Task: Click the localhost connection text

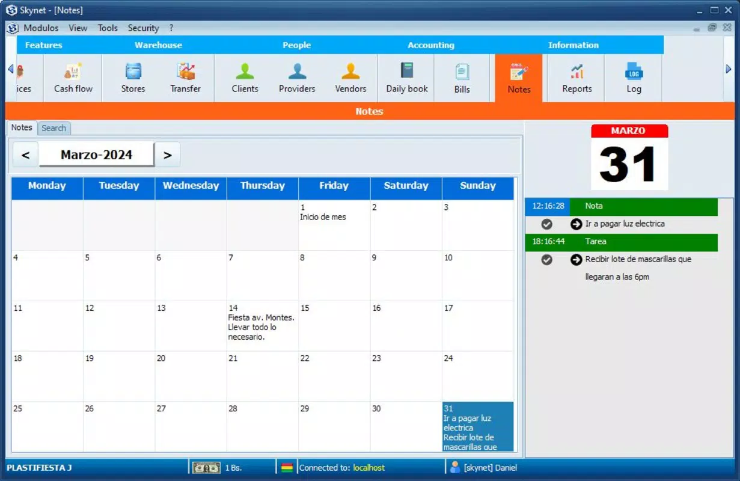Action: point(368,468)
